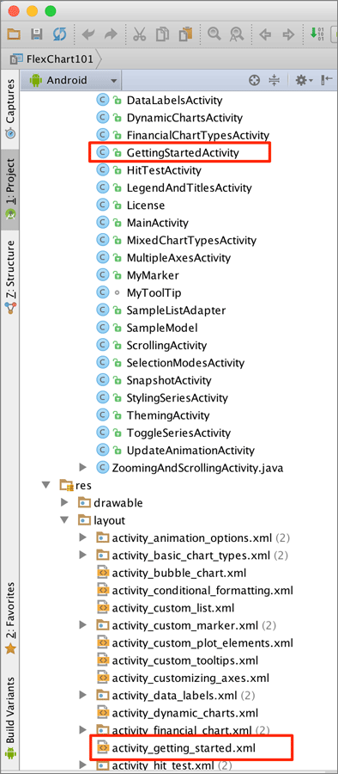This screenshot has height=774, width=338.
Task: Expand activity_data_labels.xml group
Action: pos(82,695)
